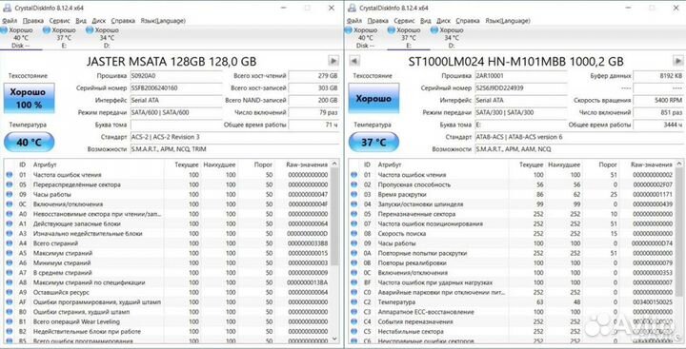The height and width of the screenshot is (349, 686).
Task: Select Изначально недействительные блоки row
Action: (x=167, y=233)
